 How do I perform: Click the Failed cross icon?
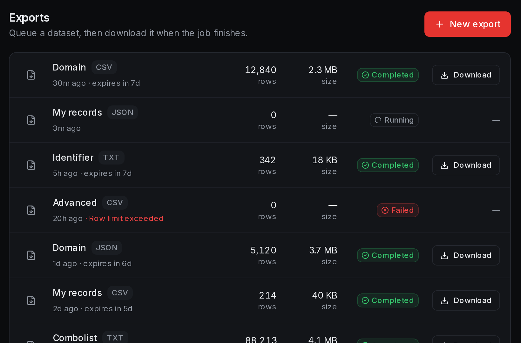[x=385, y=210]
